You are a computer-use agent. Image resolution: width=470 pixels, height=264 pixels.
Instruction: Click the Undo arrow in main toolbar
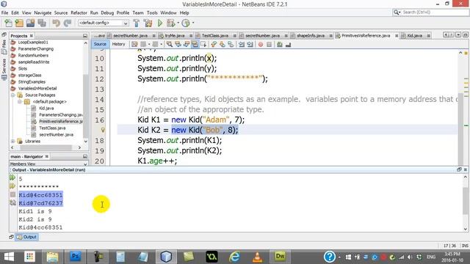click(x=56, y=23)
